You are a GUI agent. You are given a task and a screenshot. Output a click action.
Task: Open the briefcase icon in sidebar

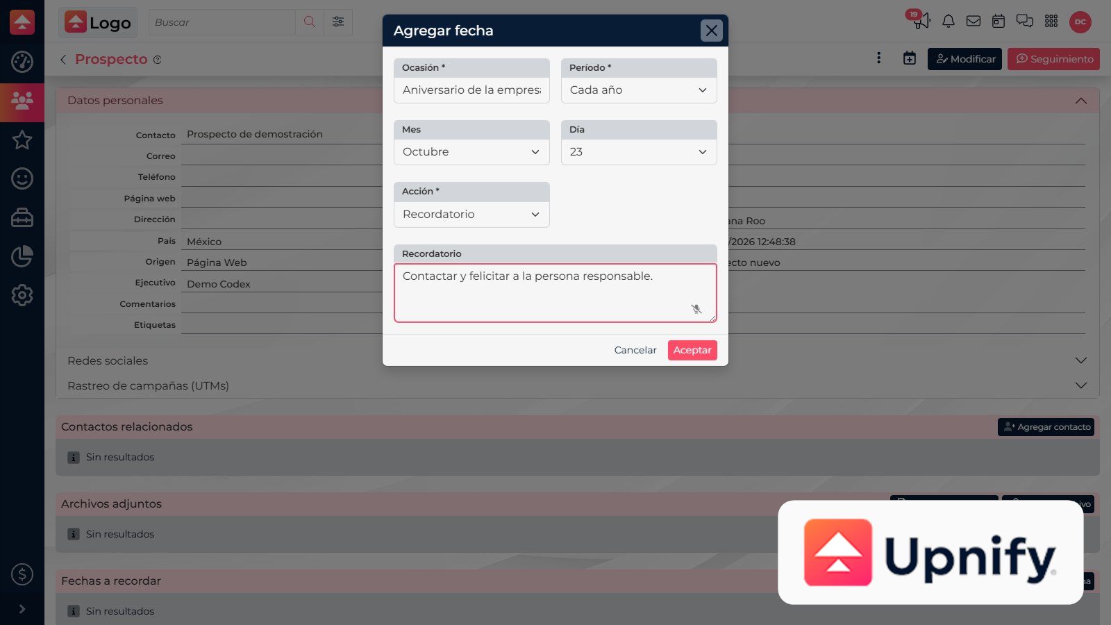pos(22,217)
